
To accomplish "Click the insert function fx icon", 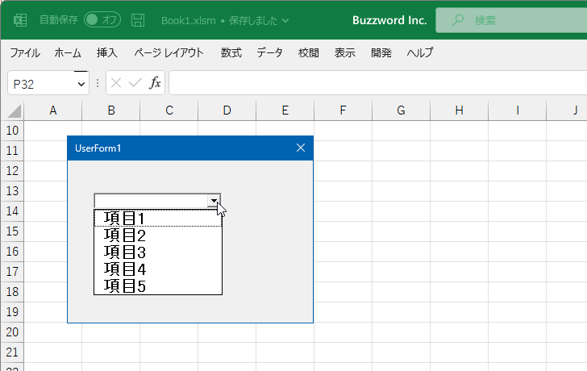I will click(x=155, y=83).
